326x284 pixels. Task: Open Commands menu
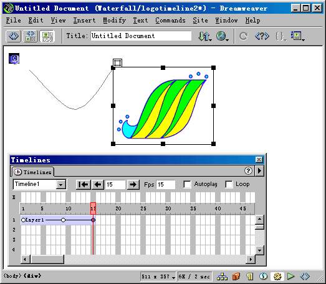(x=170, y=20)
